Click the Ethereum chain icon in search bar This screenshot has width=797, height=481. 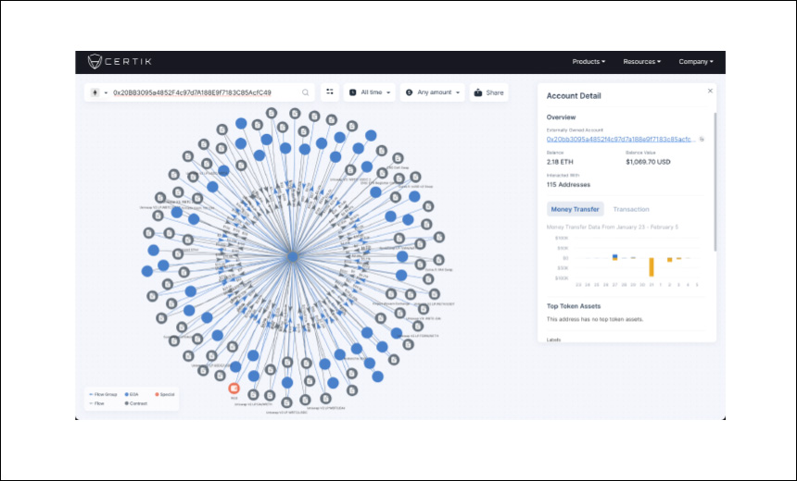click(x=95, y=92)
